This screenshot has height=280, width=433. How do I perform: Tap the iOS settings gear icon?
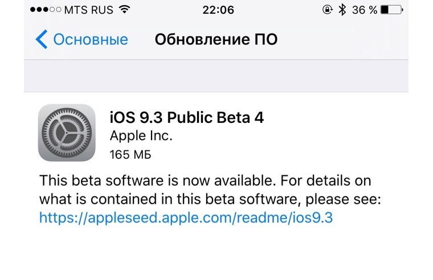pyautogui.click(x=66, y=133)
